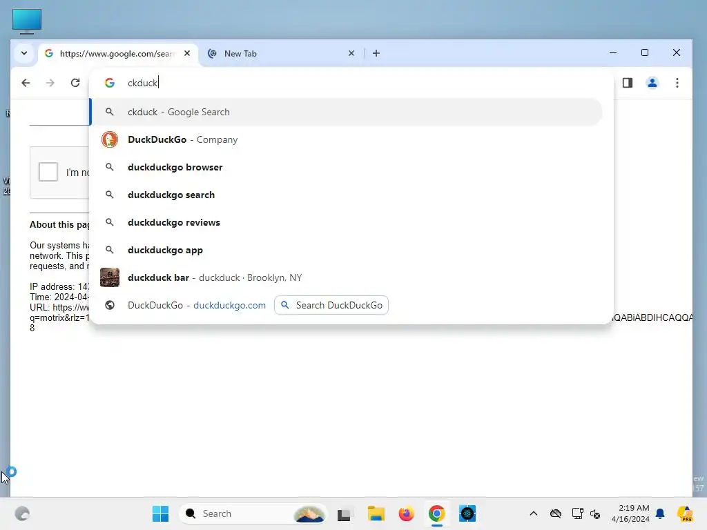Open the Chrome three-dot menu

[x=677, y=83]
